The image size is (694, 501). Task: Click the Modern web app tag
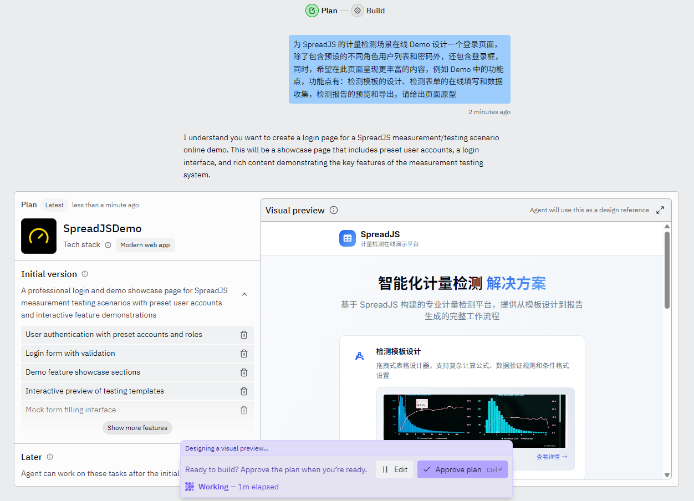pos(145,245)
